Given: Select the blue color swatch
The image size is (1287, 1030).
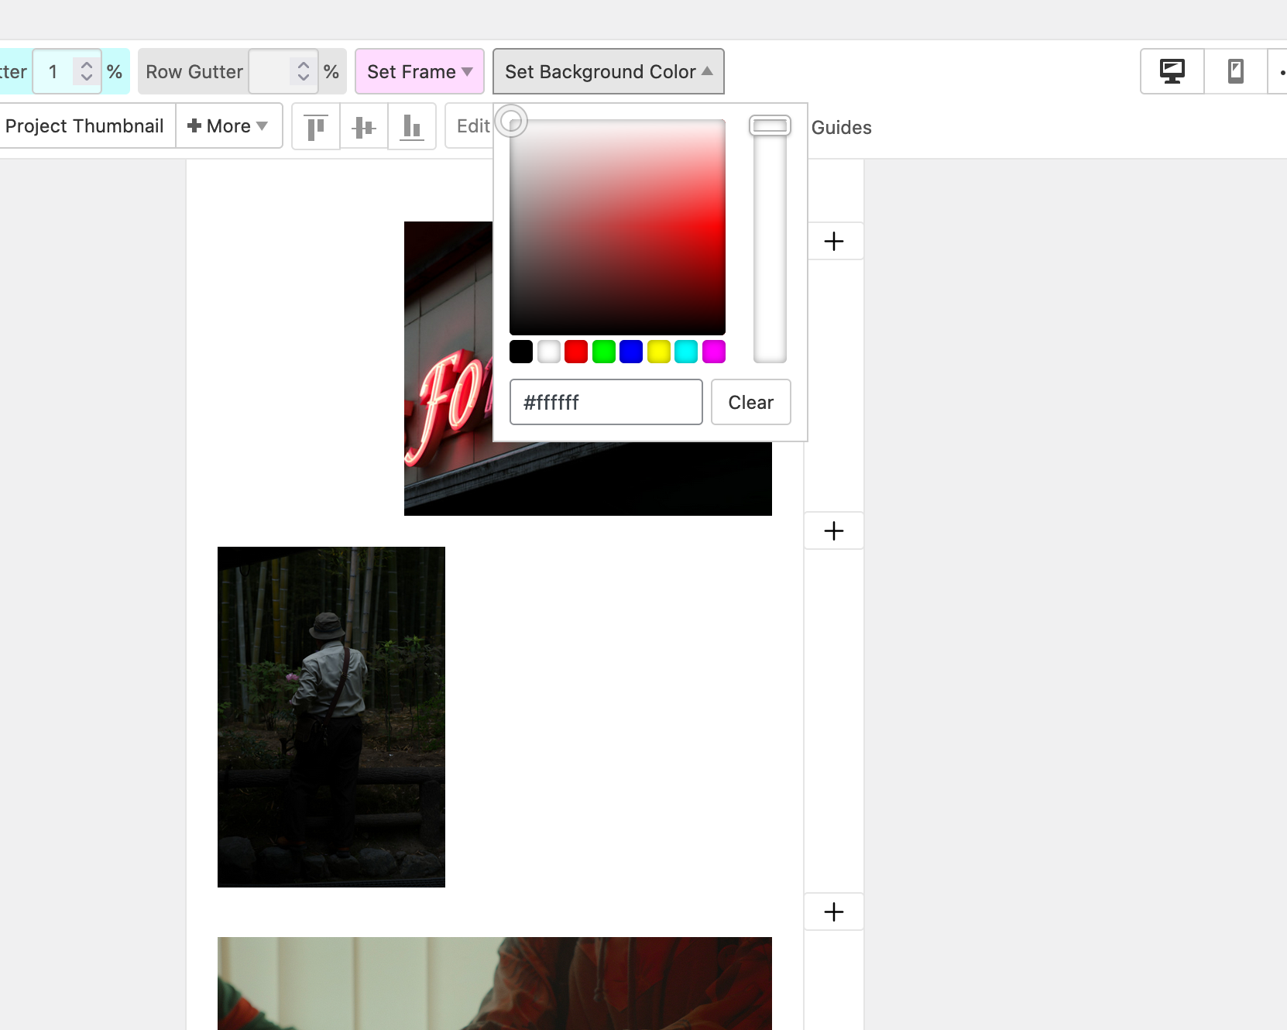Looking at the screenshot, I should [x=631, y=352].
